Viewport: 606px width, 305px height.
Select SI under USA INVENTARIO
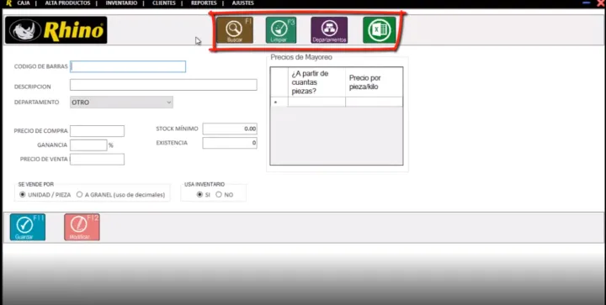point(199,195)
